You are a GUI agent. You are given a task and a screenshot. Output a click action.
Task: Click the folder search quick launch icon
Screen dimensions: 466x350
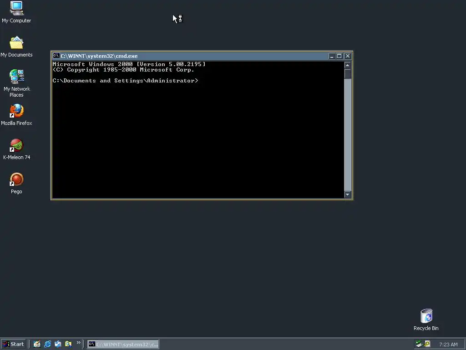pos(68,345)
